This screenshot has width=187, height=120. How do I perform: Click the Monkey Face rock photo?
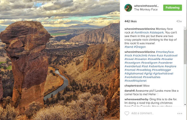(x=60, y=60)
